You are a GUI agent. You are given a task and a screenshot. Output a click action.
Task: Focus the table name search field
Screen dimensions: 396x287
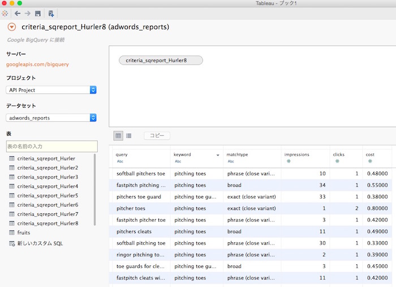click(x=52, y=146)
